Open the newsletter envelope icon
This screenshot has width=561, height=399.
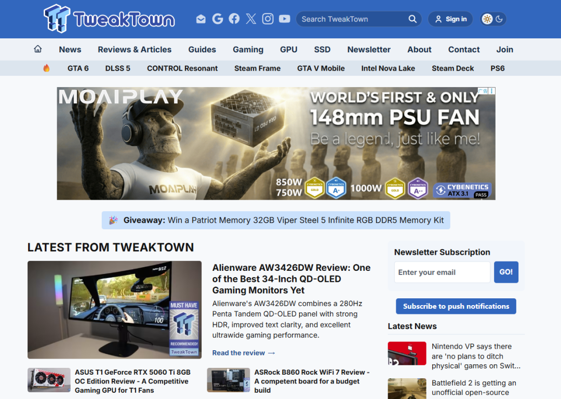pyautogui.click(x=201, y=19)
